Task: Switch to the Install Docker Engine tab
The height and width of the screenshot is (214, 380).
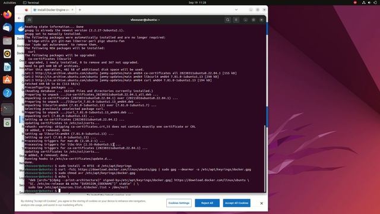Action: tap(53, 10)
